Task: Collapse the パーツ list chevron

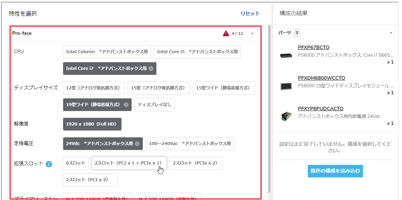Action: click(391, 33)
